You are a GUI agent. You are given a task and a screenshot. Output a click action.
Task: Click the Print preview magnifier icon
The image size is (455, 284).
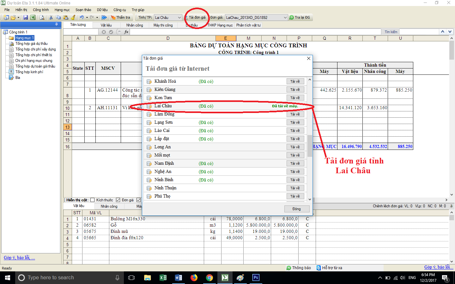point(42,18)
